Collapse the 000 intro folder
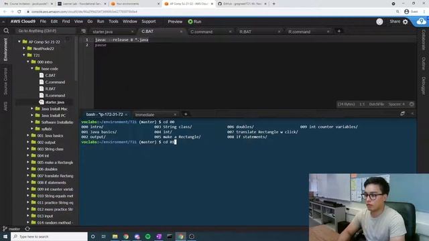 [28, 62]
